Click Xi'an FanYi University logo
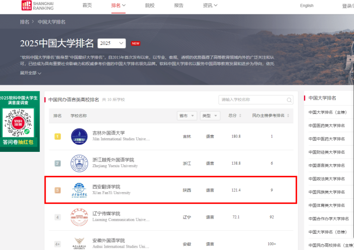 point(79,190)
